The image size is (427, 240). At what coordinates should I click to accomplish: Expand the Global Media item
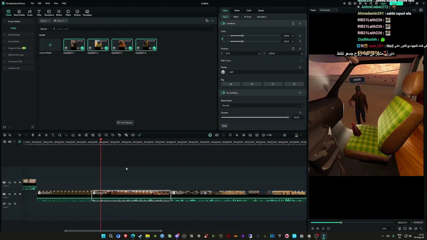(x=4, y=35)
